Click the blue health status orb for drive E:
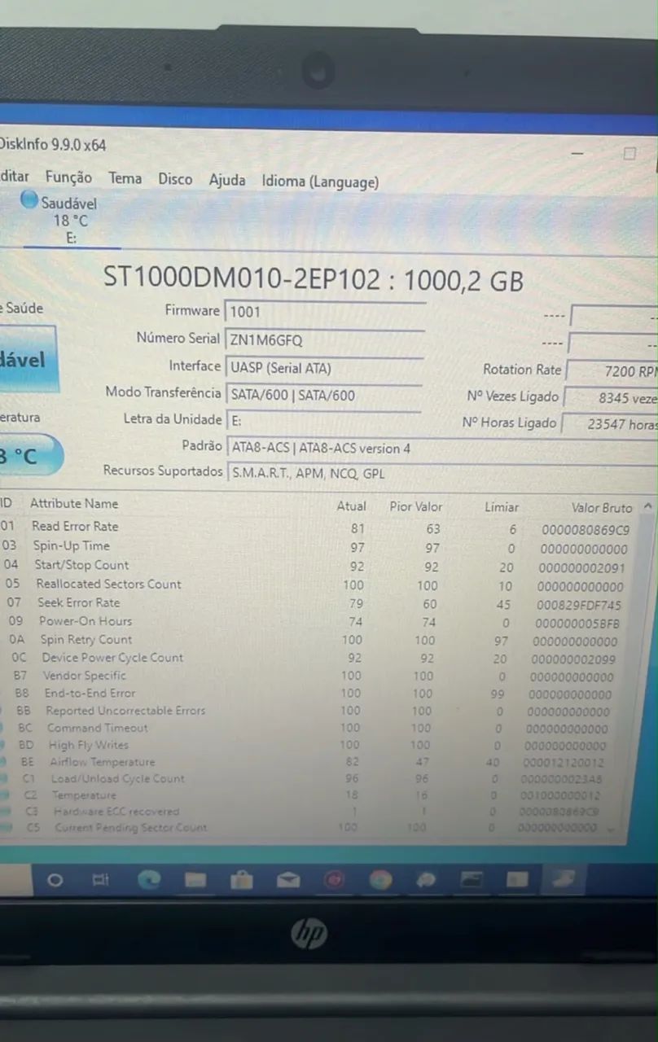Viewport: 658px width, 1042px height. [29, 199]
